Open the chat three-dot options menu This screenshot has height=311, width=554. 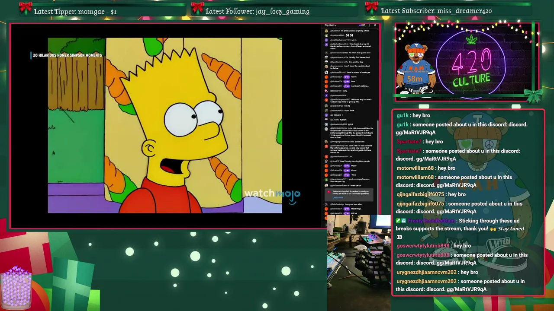click(x=369, y=25)
